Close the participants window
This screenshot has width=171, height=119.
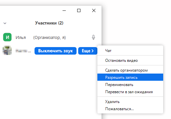pos(94,10)
